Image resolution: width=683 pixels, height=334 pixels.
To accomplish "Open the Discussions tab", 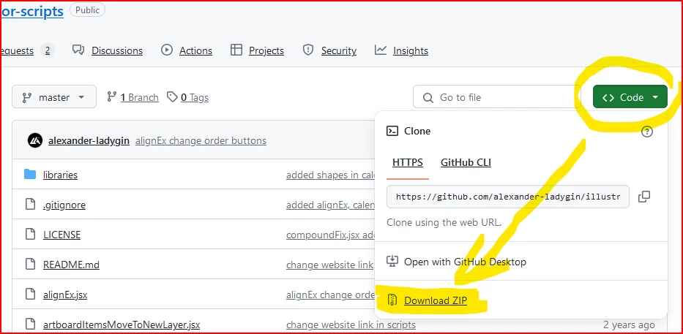I will (116, 51).
